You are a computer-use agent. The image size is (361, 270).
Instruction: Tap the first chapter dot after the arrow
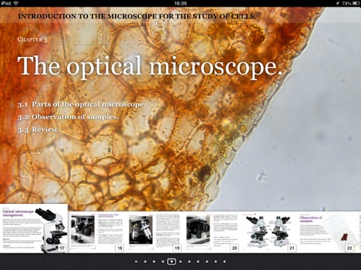[145, 262]
